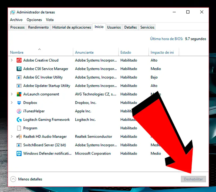Image resolution: width=216 pixels, height=192 pixels.
Task: Click the Logitech Gaming Framework icon
Action: 19,120
